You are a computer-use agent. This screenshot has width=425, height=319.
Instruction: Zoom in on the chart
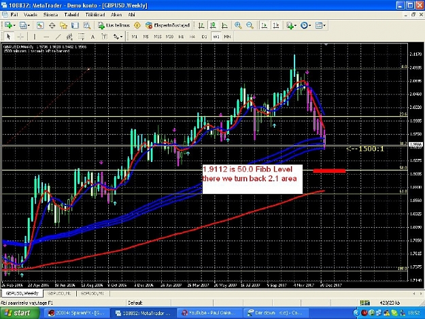[238, 25]
